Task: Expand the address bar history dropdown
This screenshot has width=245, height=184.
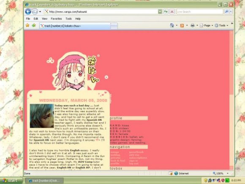Action: tap(160, 11)
